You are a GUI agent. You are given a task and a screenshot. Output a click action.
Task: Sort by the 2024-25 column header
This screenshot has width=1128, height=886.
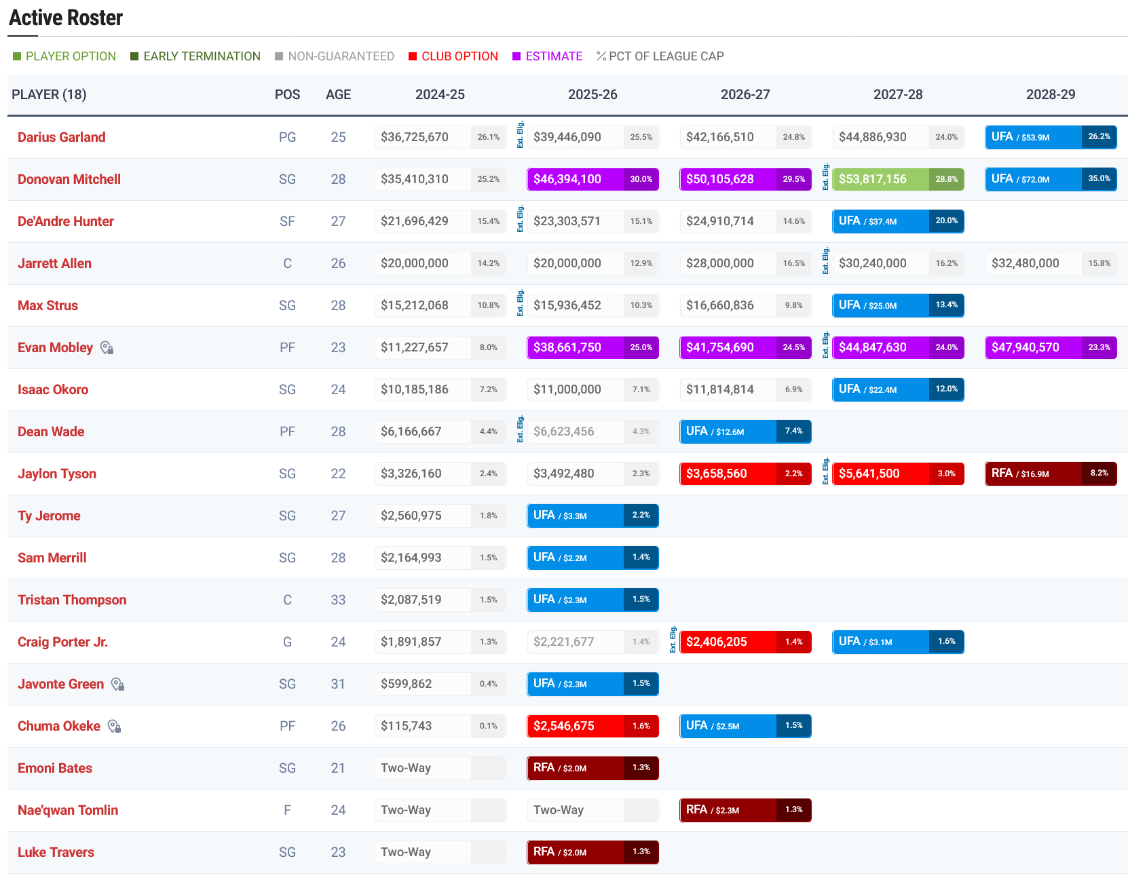pyautogui.click(x=440, y=94)
